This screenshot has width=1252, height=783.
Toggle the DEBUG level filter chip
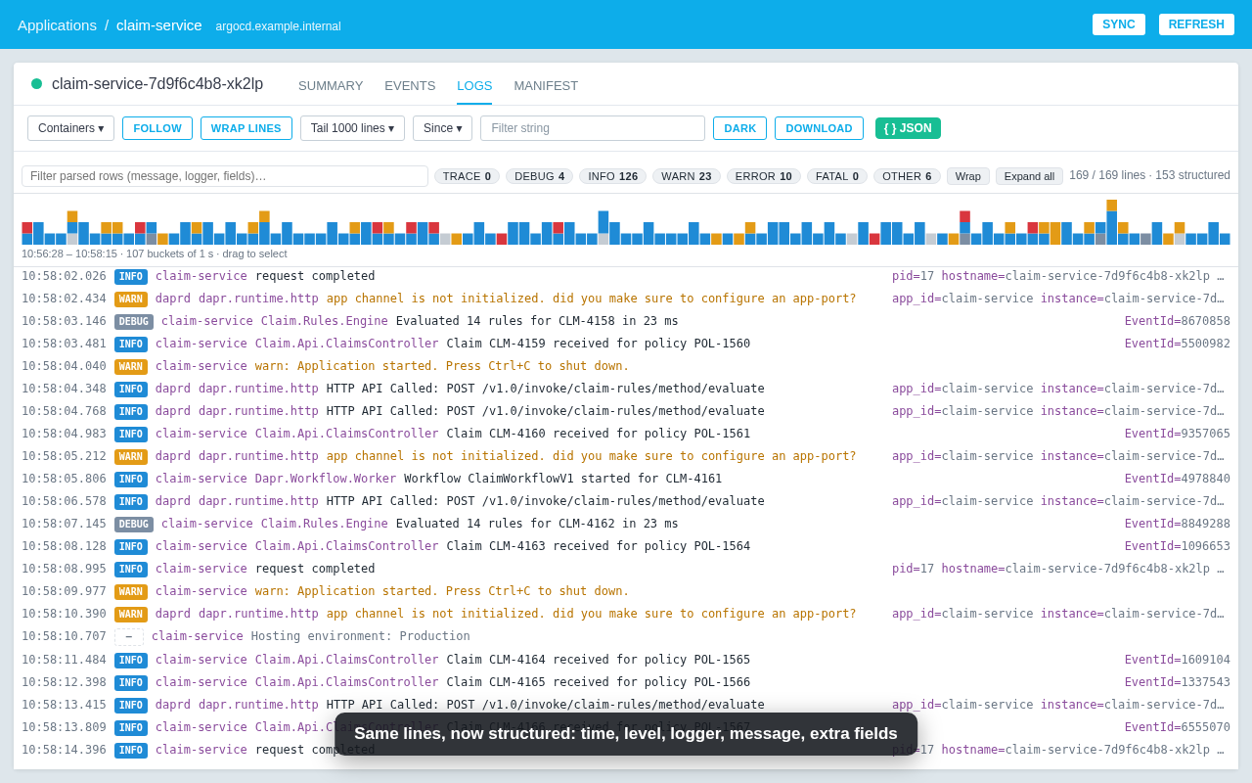click(x=539, y=176)
